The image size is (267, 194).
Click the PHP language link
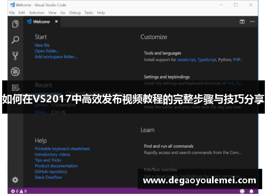(x=237, y=59)
